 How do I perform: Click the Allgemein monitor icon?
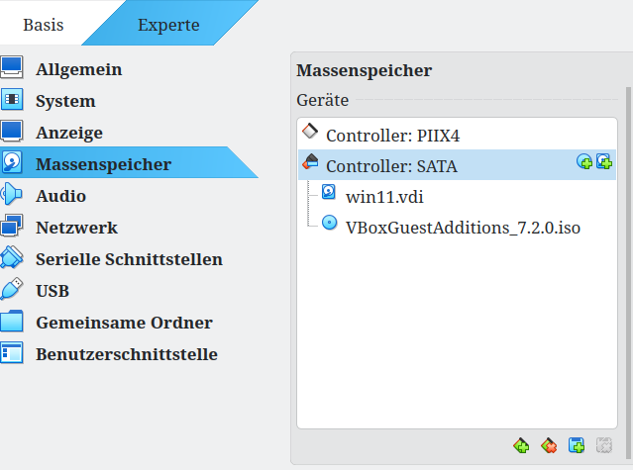click(x=12, y=69)
